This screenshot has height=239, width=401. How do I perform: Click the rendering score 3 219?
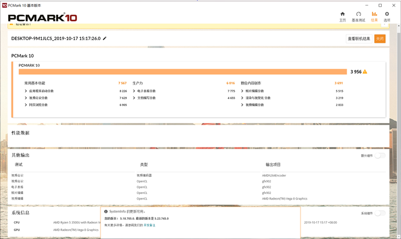pyautogui.click(x=339, y=98)
